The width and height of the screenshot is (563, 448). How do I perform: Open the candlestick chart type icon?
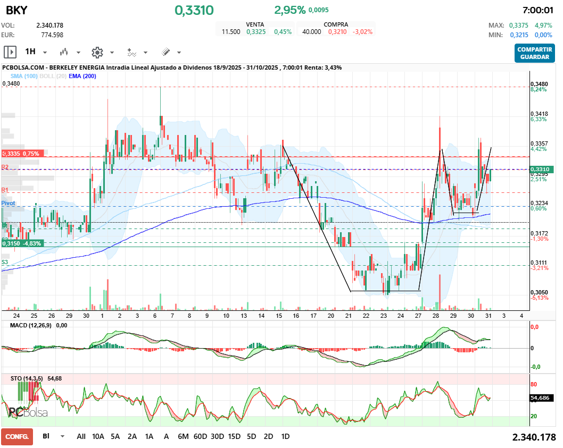64,53
